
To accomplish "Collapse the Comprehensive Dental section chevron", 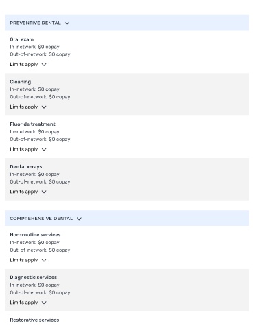I will [79, 219].
